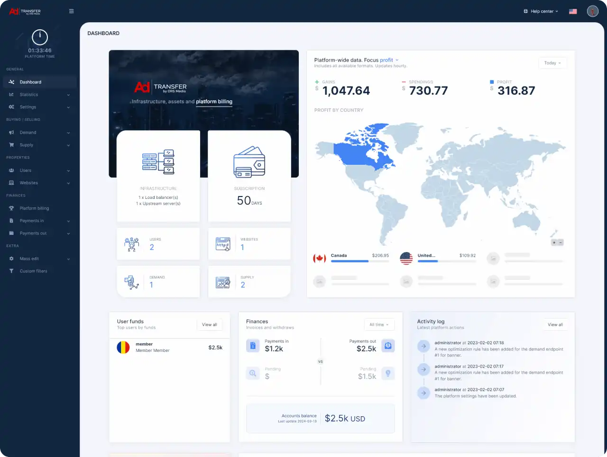Click the Dashboard sidebar icon
This screenshot has width=607, height=457.
11,81
